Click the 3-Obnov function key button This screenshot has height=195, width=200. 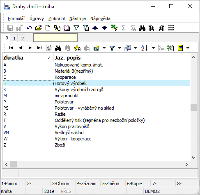[63, 184]
